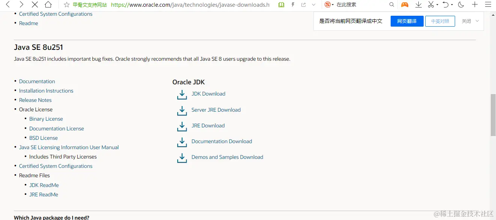Screen dimensions: 496x220
Task: Open the orange game controller icon
Action: [405, 5]
